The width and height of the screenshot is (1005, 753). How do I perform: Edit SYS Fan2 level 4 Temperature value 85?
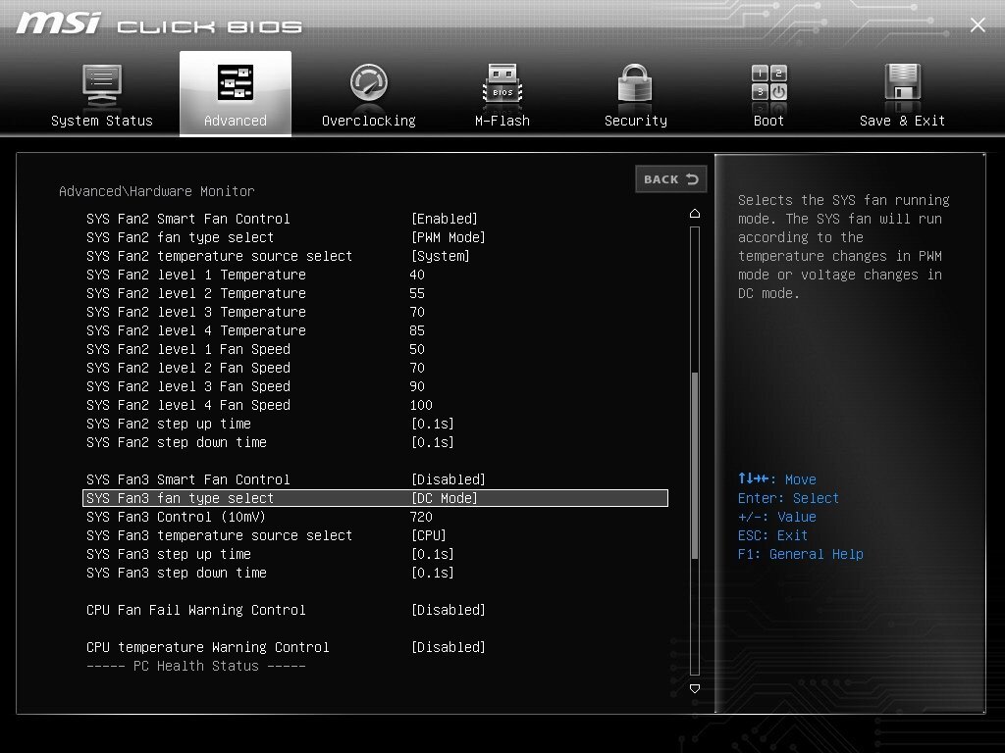[x=417, y=330]
